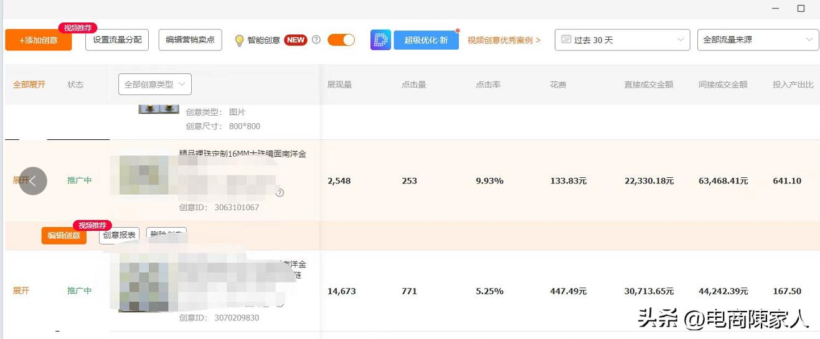Click the 创意尺寸 800*800 text
This screenshot has width=820, height=339.
tap(223, 126)
